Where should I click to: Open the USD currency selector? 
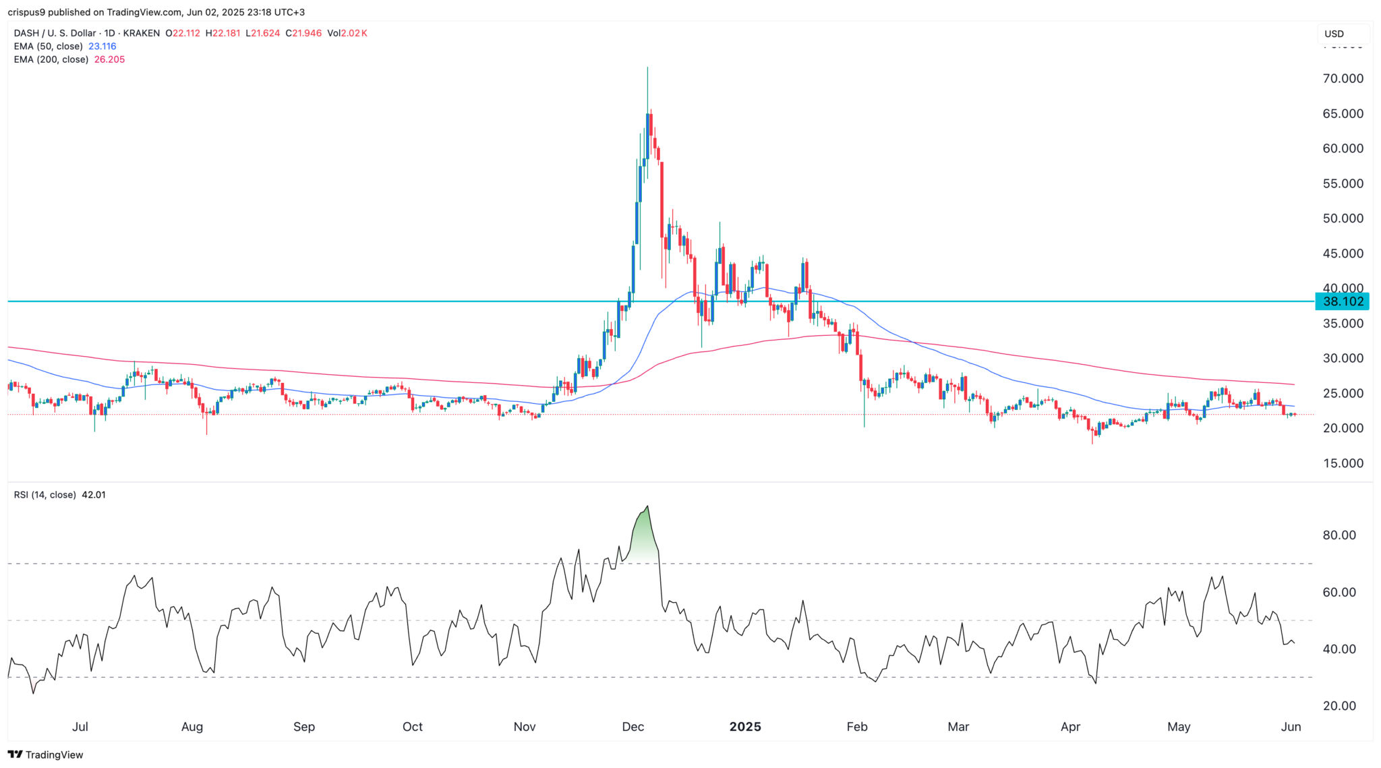[1334, 34]
